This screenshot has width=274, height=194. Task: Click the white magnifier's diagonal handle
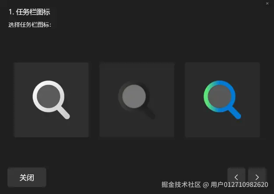[63, 113]
